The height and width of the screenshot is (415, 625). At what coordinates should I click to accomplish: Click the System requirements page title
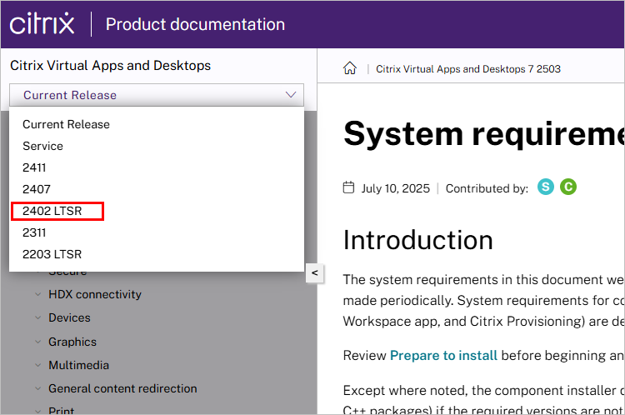pyautogui.click(x=483, y=134)
